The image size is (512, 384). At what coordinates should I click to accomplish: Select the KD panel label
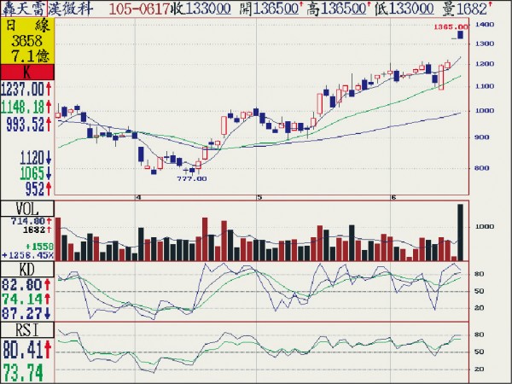click(27, 270)
